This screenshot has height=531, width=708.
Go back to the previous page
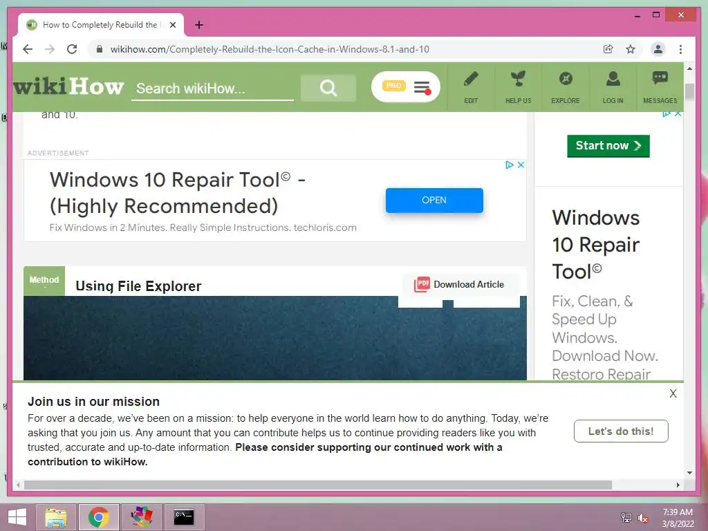pyautogui.click(x=28, y=49)
